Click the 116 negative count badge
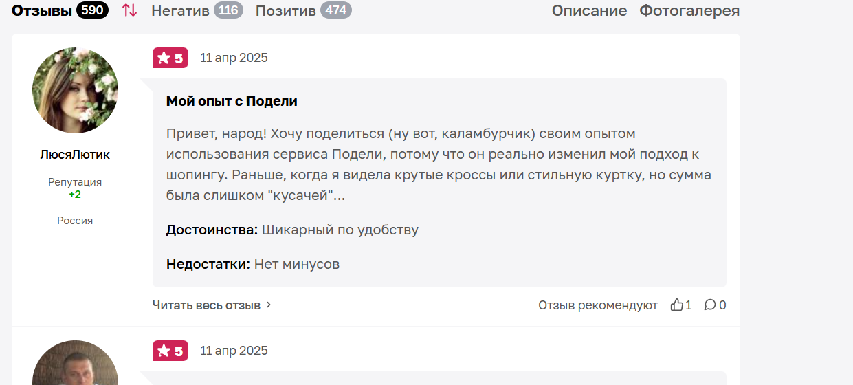 [228, 10]
